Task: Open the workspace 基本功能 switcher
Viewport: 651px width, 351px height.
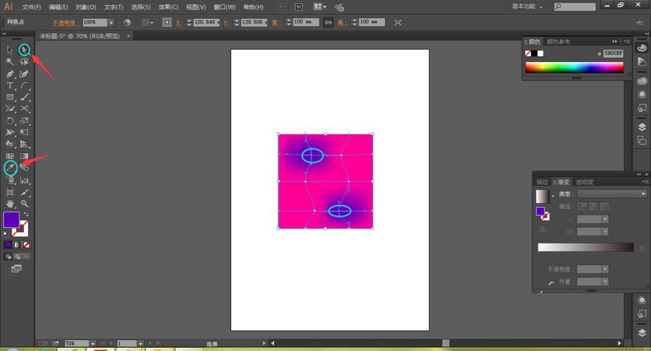Action: [527, 7]
